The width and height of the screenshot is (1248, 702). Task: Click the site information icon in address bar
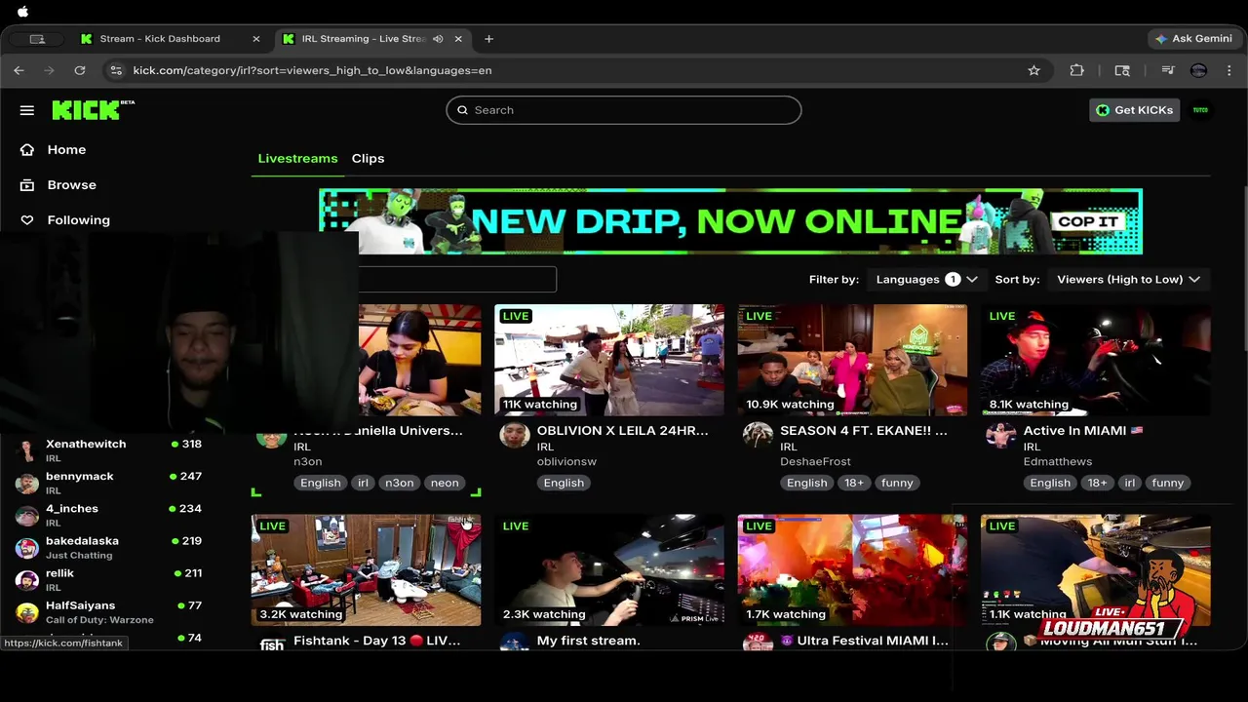(116, 70)
